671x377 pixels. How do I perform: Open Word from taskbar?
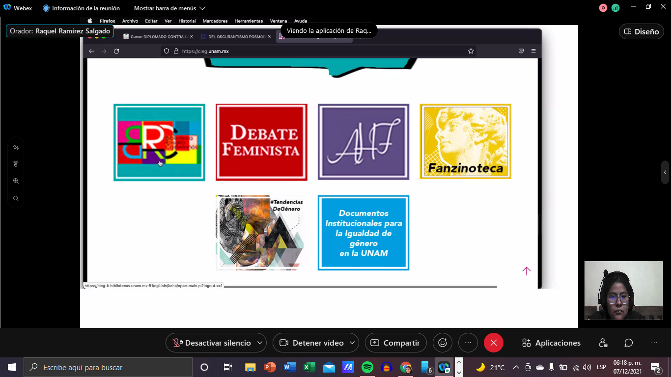[x=290, y=367]
